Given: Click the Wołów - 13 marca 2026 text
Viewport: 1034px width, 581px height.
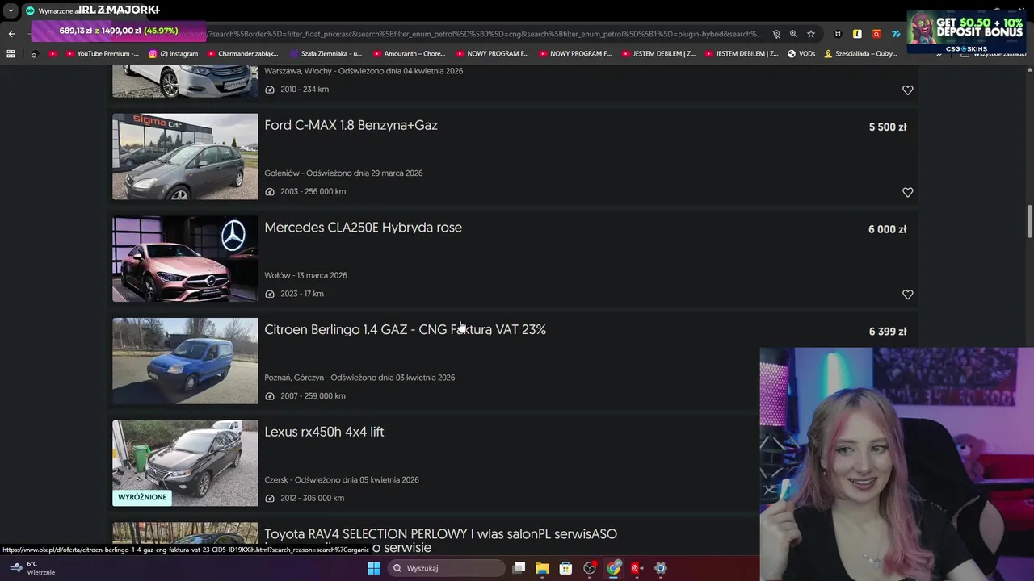Looking at the screenshot, I should (305, 275).
